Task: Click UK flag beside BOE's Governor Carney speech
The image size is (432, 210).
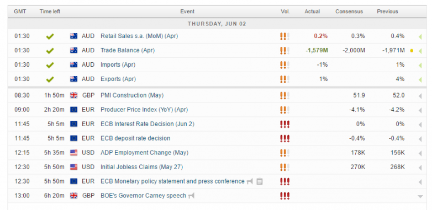Action: (x=73, y=196)
